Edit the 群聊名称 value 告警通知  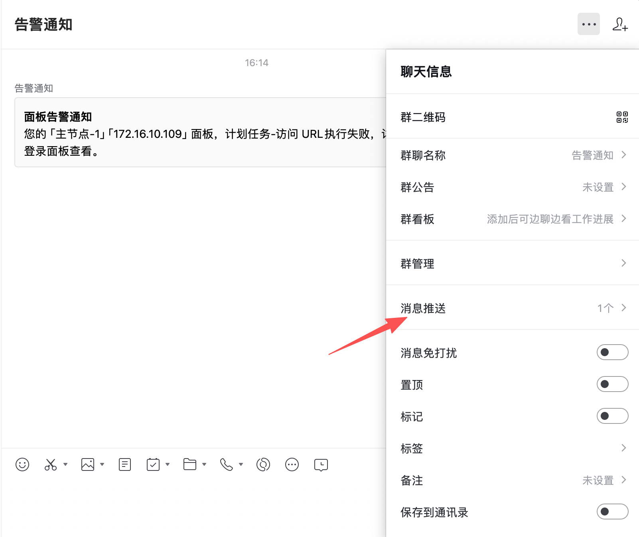592,155
